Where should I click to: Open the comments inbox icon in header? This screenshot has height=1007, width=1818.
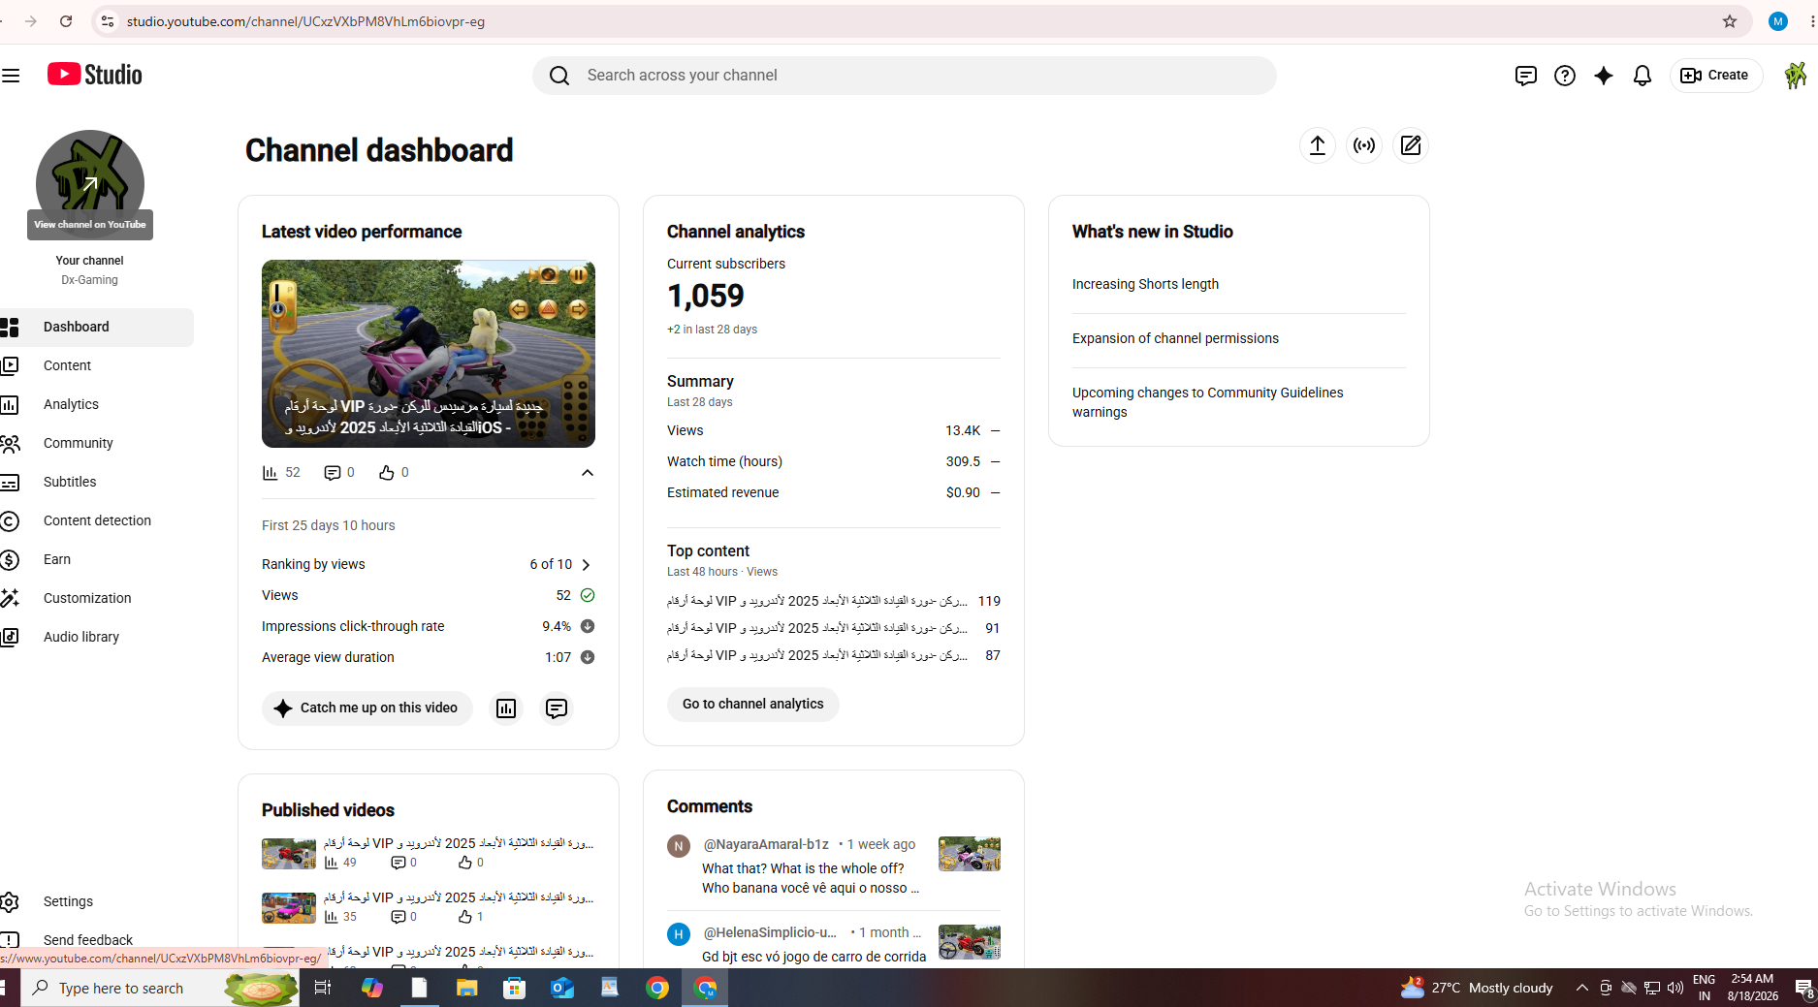1525,76
